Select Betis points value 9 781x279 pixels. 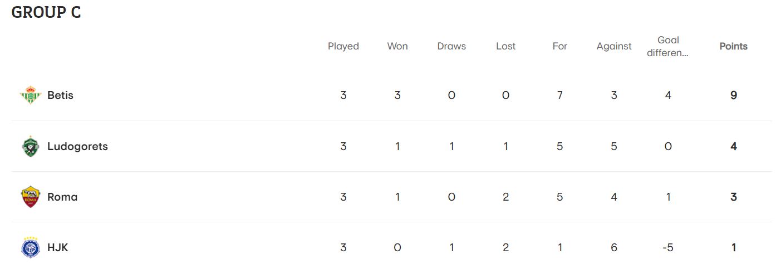[x=734, y=96]
